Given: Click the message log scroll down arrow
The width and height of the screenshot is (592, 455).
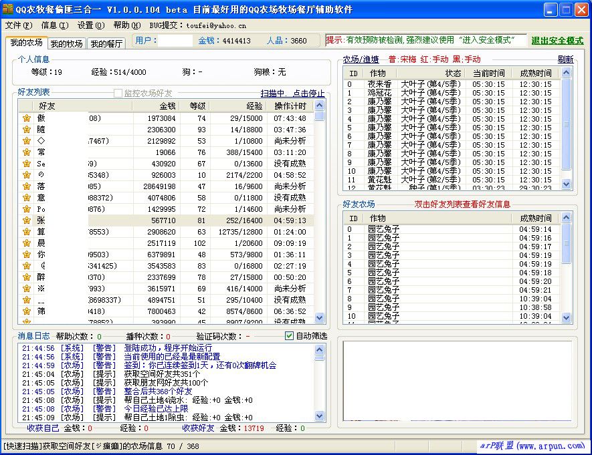Looking at the screenshot, I should [319, 416].
